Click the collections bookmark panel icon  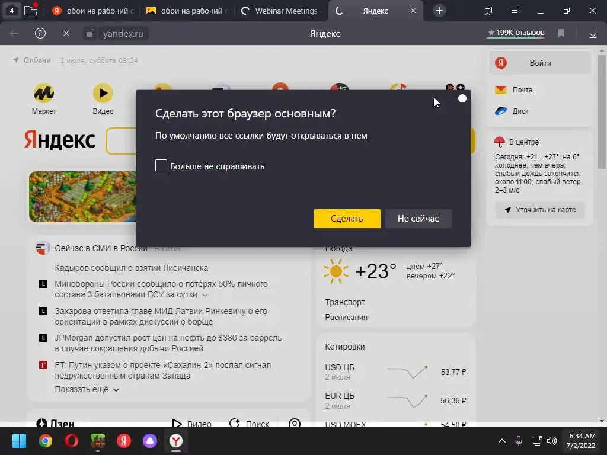[488, 11]
